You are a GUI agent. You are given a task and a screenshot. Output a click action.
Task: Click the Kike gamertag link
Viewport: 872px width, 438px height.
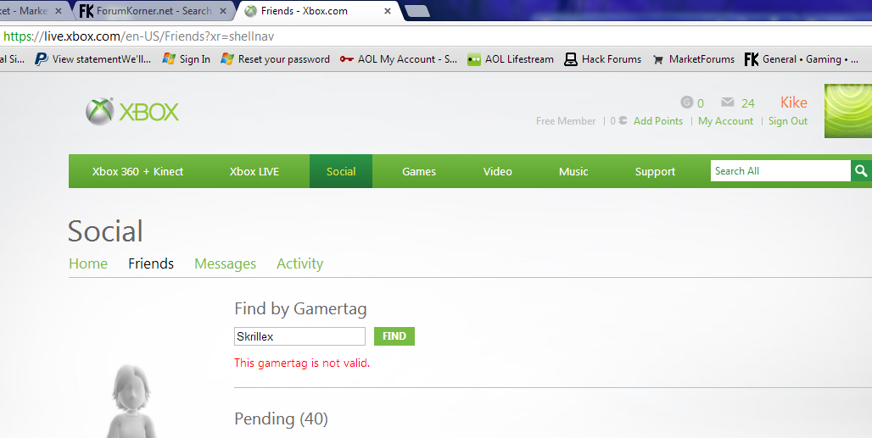click(794, 103)
